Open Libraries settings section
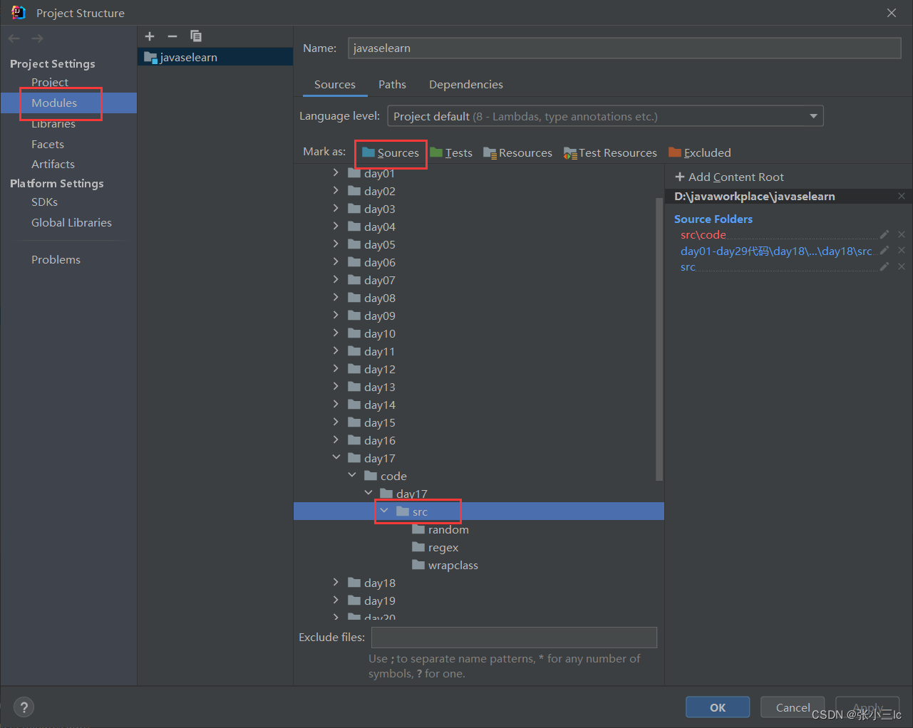 tap(53, 123)
